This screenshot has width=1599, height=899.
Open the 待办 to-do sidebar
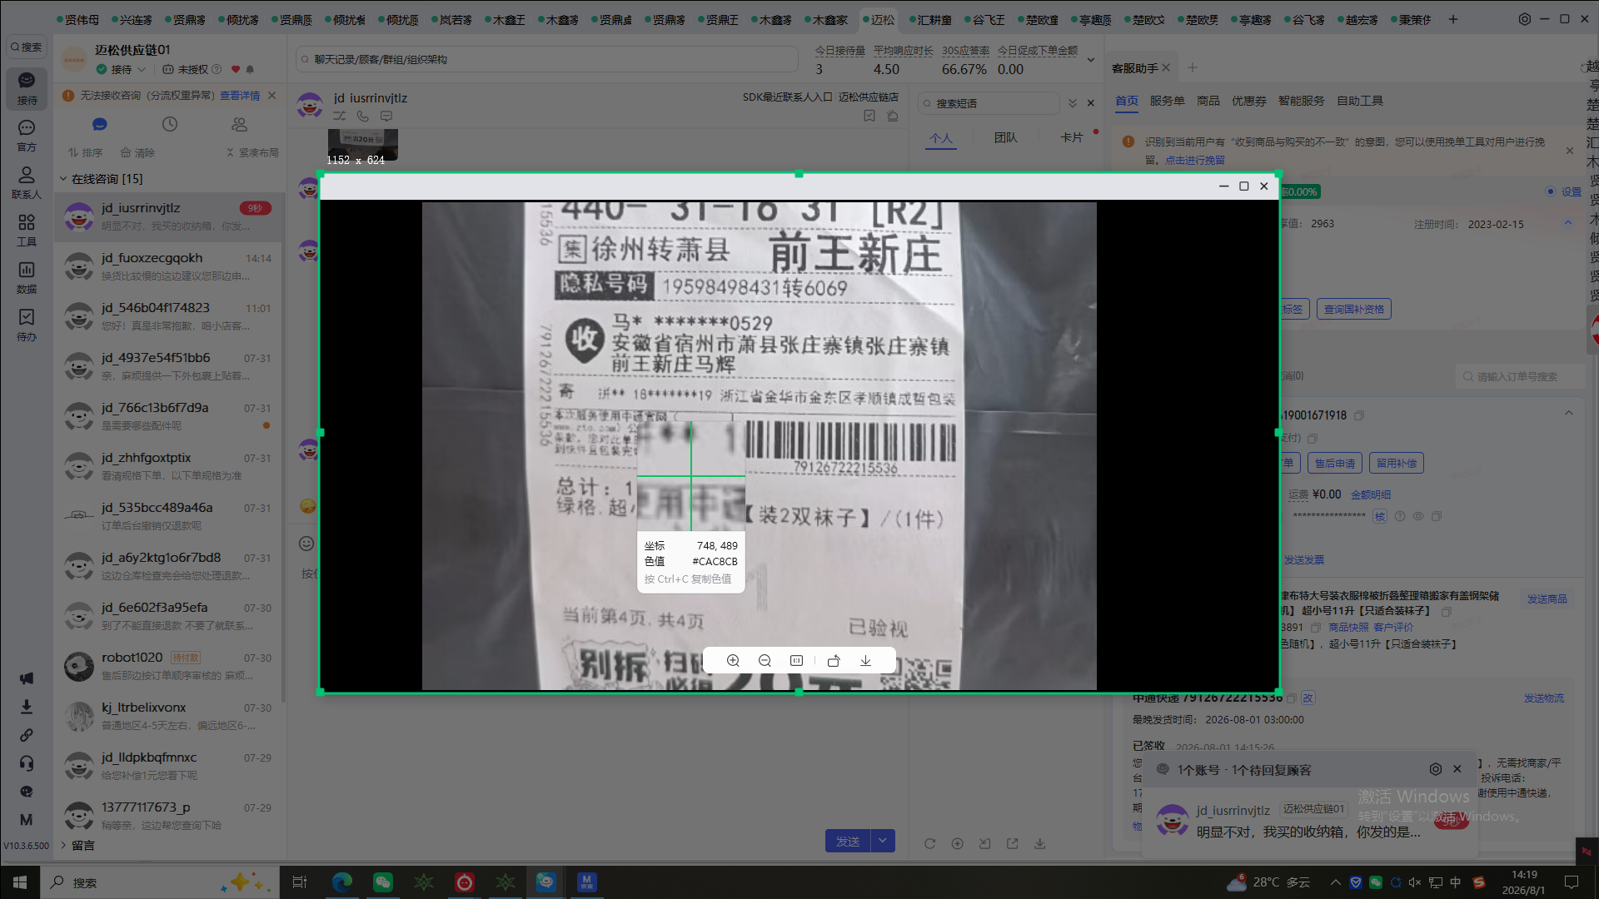[27, 325]
